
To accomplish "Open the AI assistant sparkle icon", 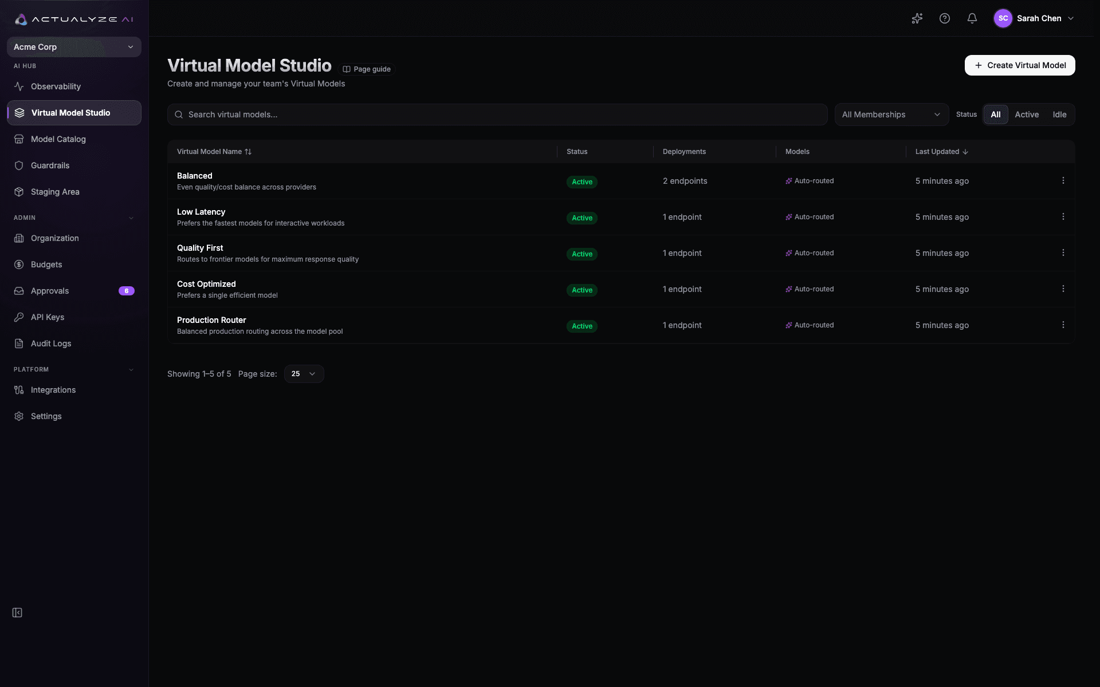I will pyautogui.click(x=917, y=18).
